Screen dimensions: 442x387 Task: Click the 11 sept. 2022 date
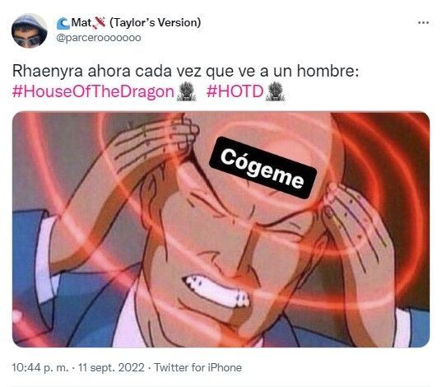(x=111, y=367)
